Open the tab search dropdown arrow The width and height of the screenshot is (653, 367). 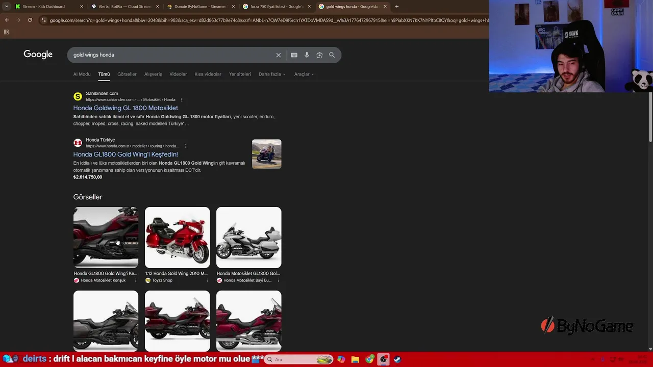click(x=6, y=7)
